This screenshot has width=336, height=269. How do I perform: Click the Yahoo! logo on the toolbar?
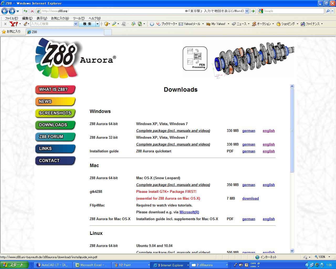tap(14, 24)
